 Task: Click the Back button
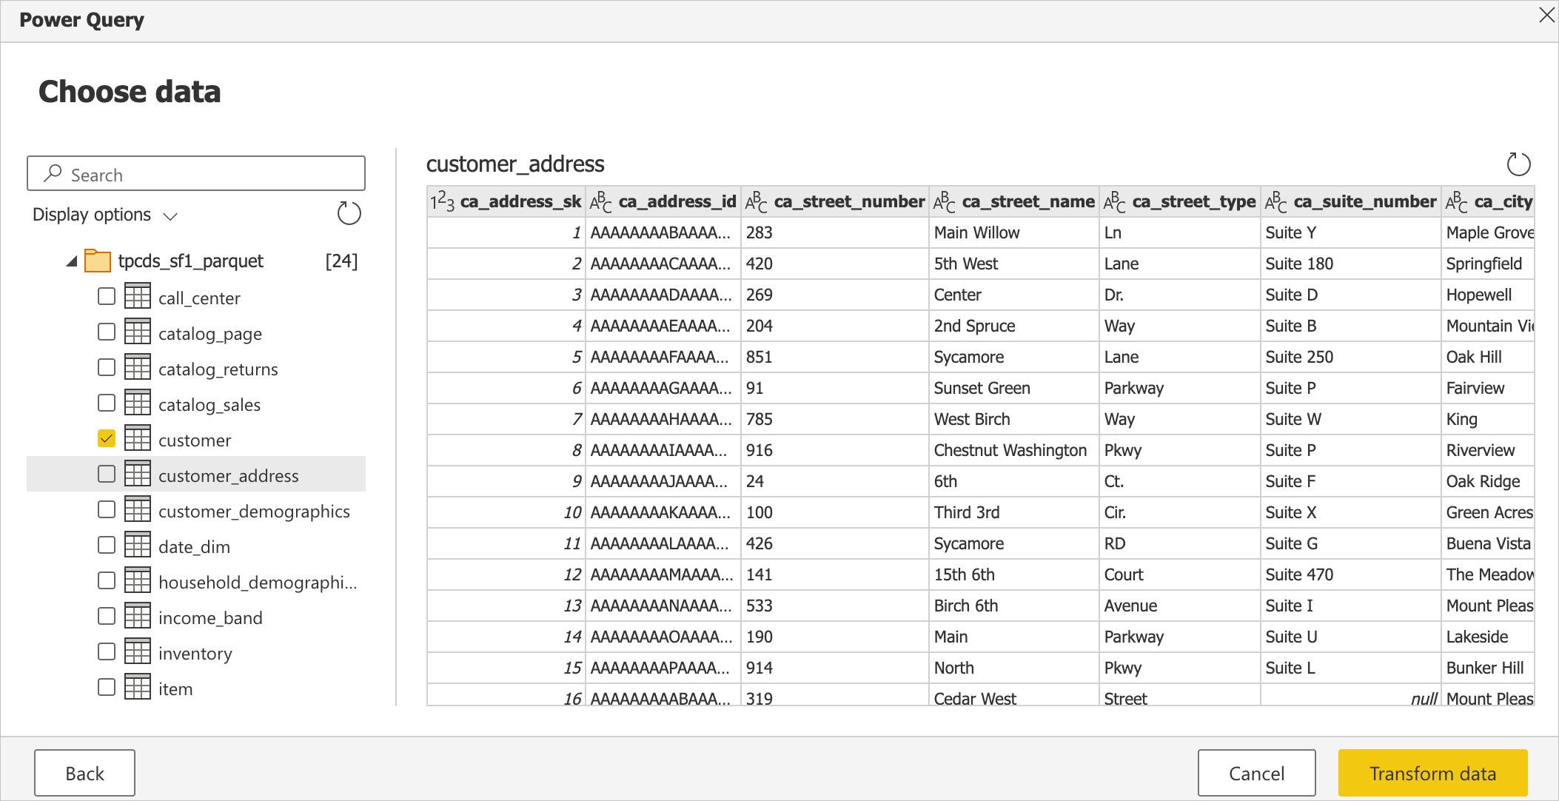click(x=86, y=772)
